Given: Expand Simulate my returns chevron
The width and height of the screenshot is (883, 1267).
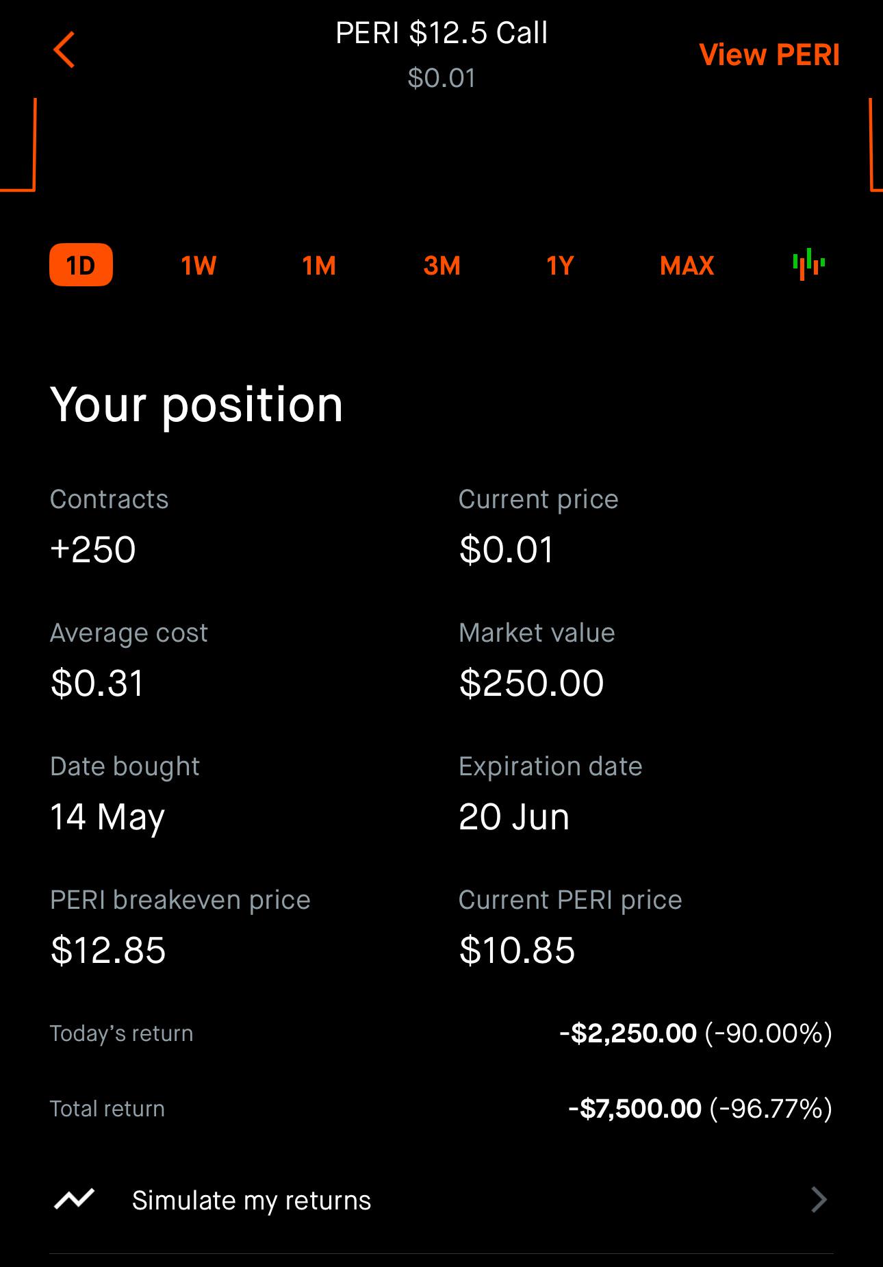Looking at the screenshot, I should coord(819,1200).
